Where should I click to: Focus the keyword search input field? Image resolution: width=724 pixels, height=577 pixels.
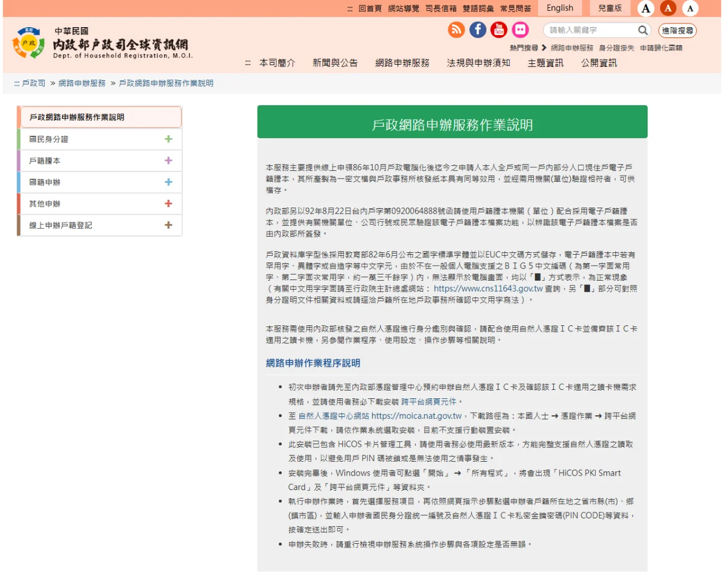pyautogui.click(x=591, y=30)
